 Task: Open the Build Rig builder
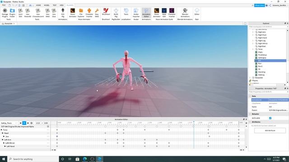pyautogui.click(x=116, y=13)
